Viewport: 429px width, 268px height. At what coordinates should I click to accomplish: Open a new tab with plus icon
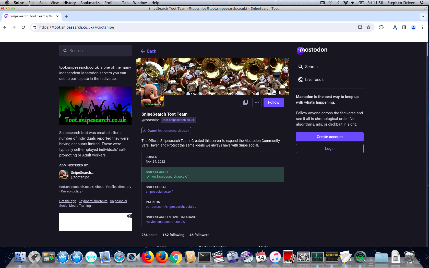point(67,16)
